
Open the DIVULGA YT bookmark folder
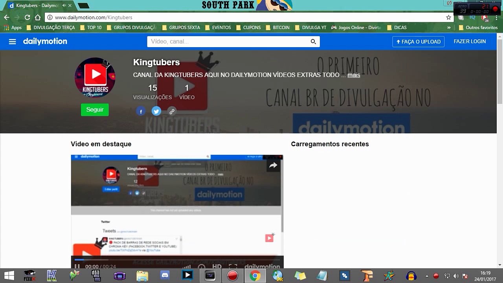click(310, 28)
